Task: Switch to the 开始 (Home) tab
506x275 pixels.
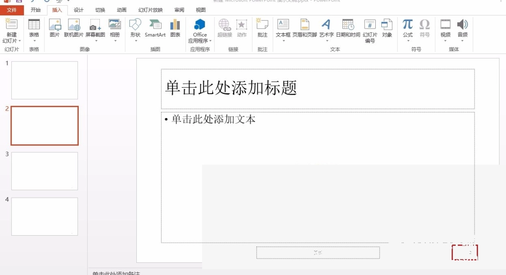Action: pos(36,10)
